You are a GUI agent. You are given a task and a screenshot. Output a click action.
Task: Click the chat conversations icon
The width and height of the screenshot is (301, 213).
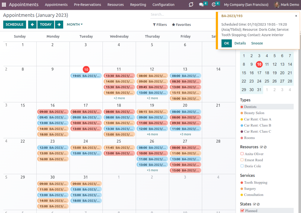[x=201, y=5]
